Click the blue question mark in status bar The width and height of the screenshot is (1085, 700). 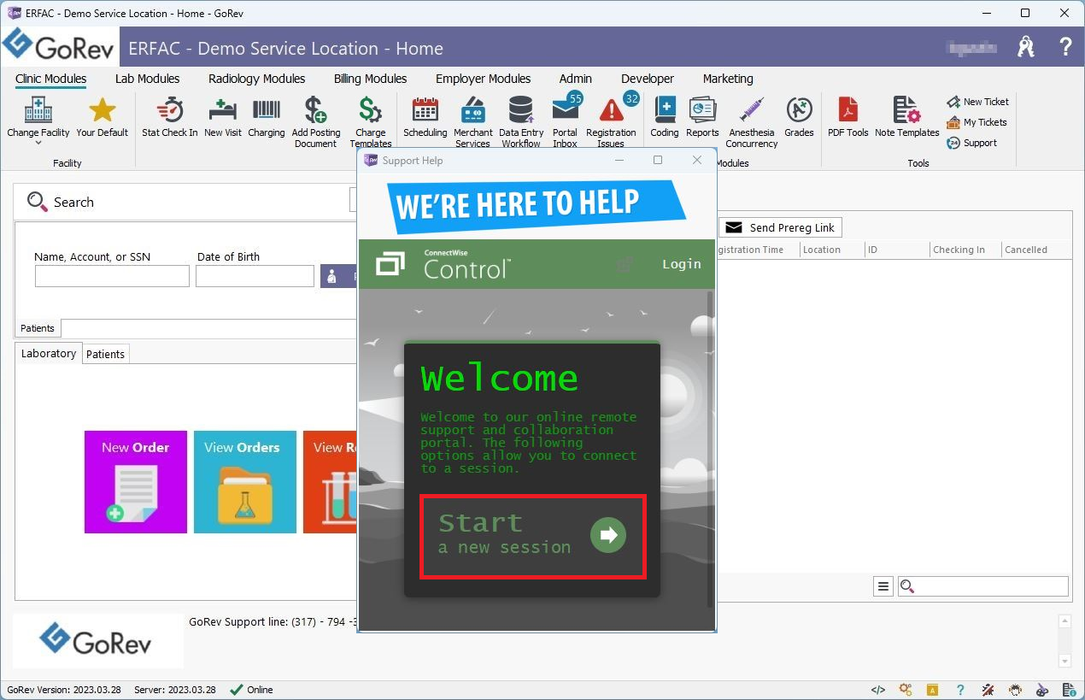[x=960, y=690]
